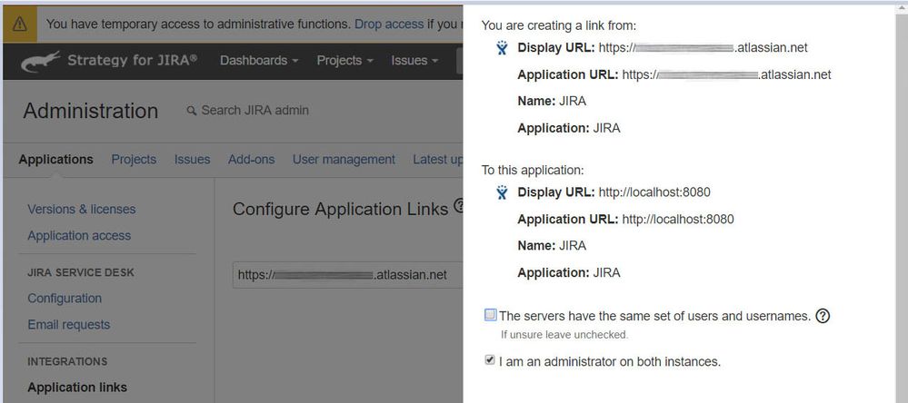Open the Dashboards dropdown menu
Viewport: 908px width, 403px height.
[259, 60]
